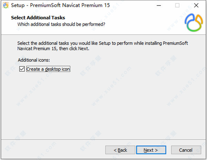Click blank space between Next and Cancel
Viewport: 207px width, 160px height.
(x=168, y=150)
